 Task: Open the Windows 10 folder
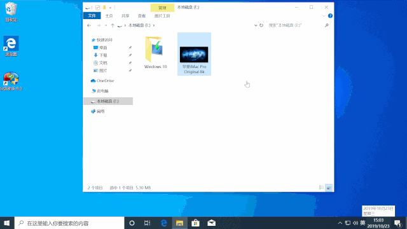pyautogui.click(x=155, y=53)
